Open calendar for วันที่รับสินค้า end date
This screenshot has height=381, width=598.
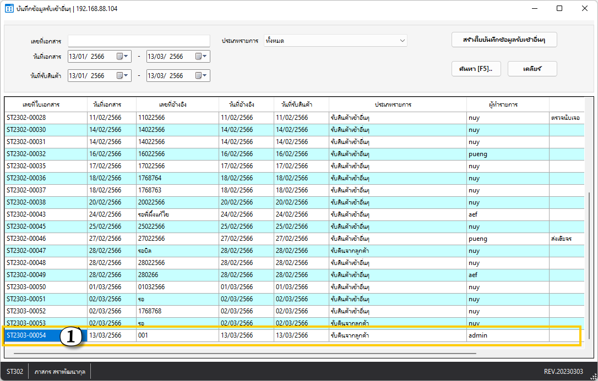(202, 76)
